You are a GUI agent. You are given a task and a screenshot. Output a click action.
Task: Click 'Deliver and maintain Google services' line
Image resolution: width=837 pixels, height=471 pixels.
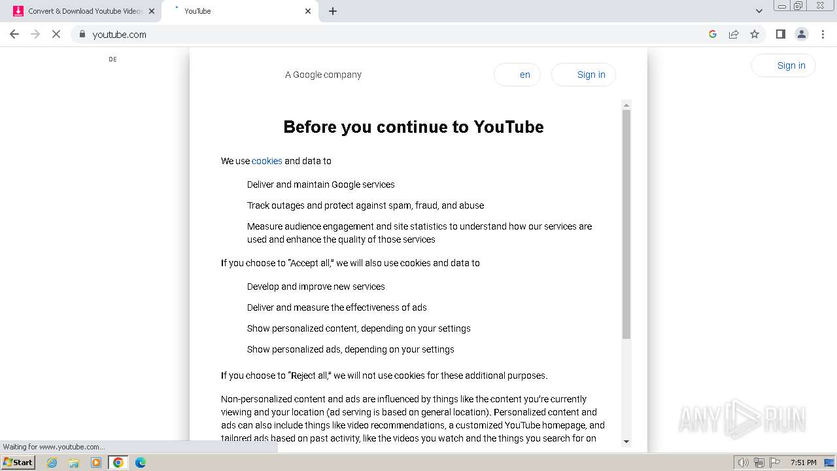[x=321, y=184]
